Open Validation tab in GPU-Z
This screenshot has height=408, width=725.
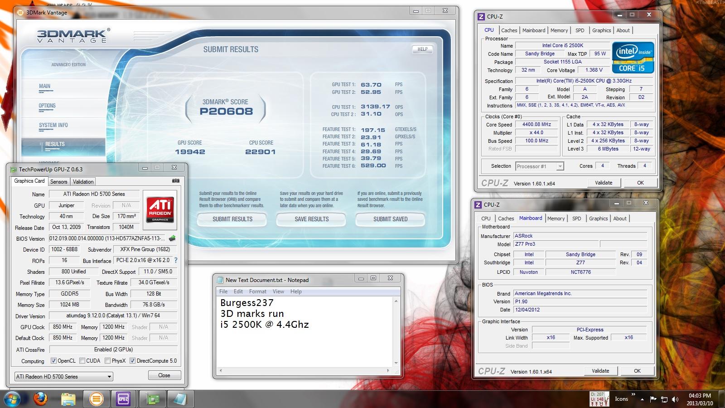coord(83,182)
